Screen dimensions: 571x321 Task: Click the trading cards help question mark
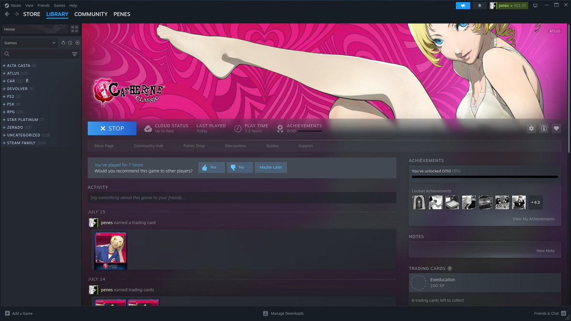450,269
